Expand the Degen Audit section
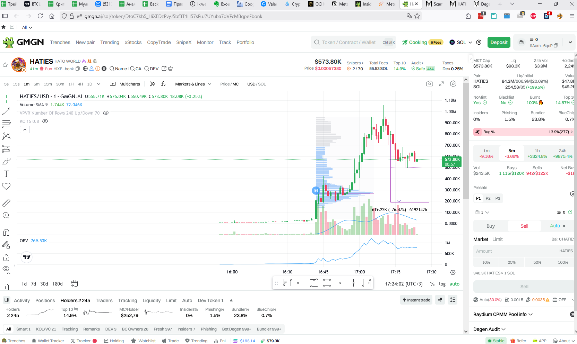This screenshot has width=577, height=344. coord(489,329)
